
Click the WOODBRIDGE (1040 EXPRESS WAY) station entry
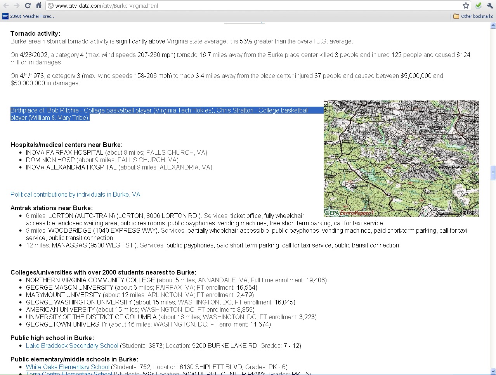pos(246,234)
